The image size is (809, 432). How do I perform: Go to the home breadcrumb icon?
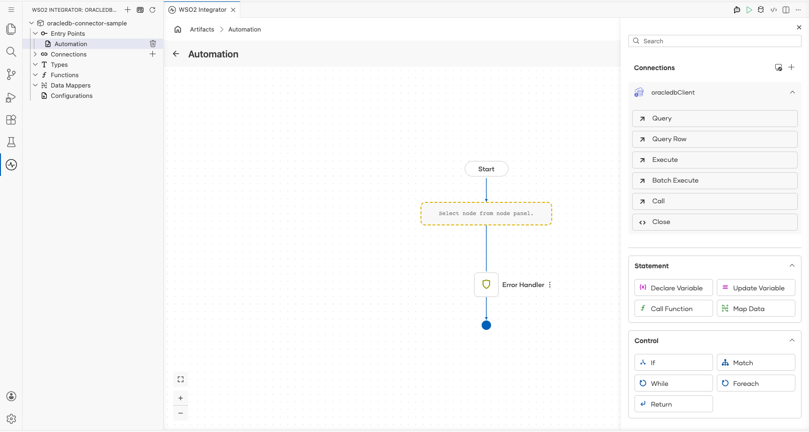click(178, 29)
